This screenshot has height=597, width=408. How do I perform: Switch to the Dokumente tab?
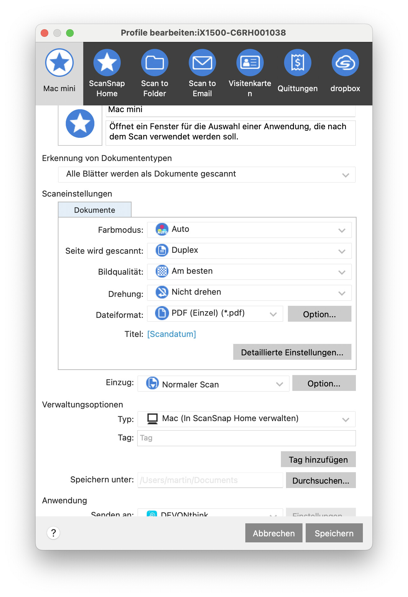[x=95, y=210]
